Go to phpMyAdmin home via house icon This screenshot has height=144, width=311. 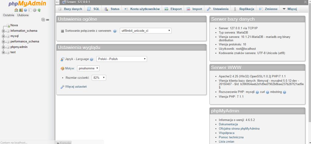(16, 10)
